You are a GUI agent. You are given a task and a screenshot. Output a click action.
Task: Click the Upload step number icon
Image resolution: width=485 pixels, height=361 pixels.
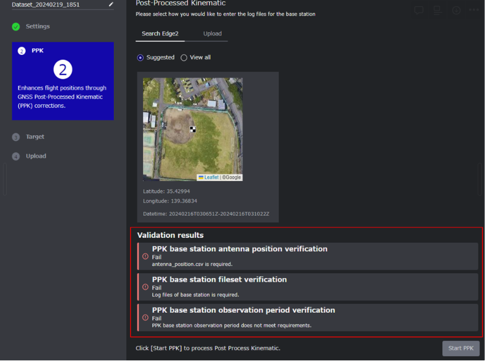tap(16, 156)
